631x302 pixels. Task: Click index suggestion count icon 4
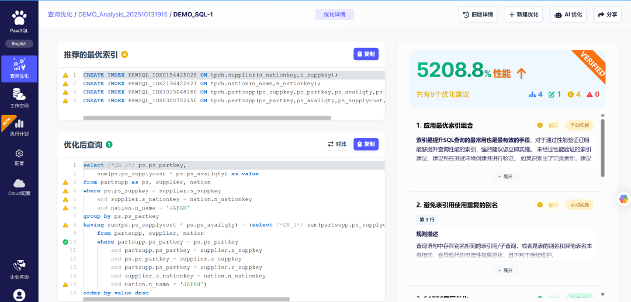click(x=535, y=95)
